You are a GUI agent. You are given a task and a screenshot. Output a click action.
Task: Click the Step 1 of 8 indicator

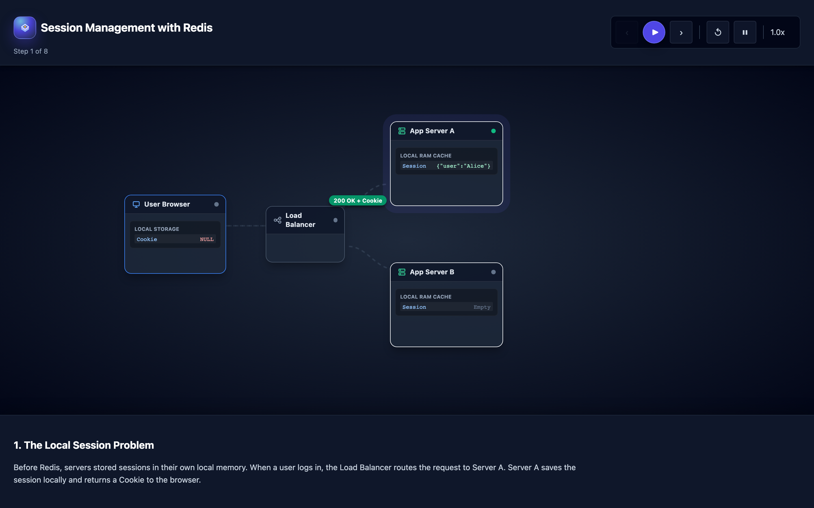(31, 51)
